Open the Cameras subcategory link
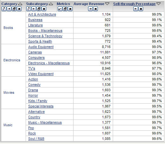The image size is (165, 144). click(35, 52)
